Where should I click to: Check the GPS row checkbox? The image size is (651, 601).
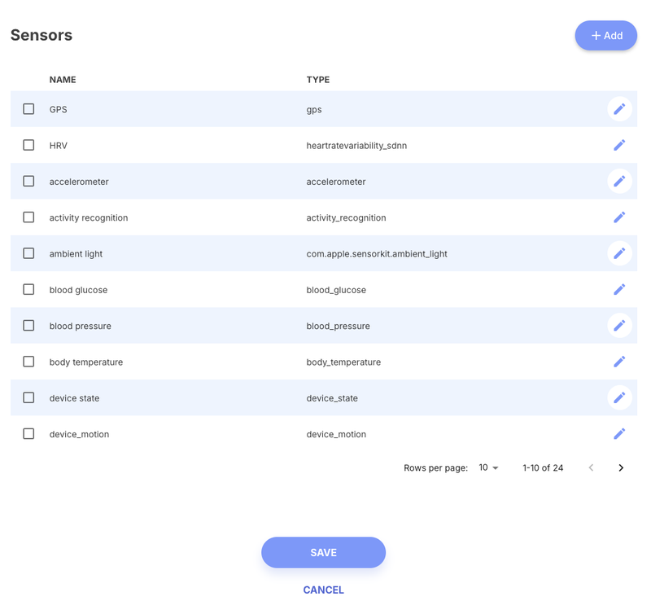28,108
